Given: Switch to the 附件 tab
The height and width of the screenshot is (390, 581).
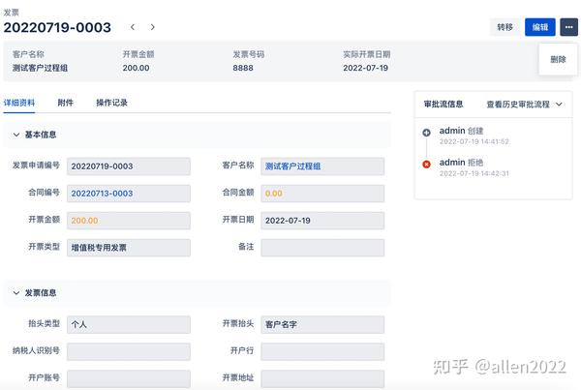Looking at the screenshot, I should (x=65, y=103).
